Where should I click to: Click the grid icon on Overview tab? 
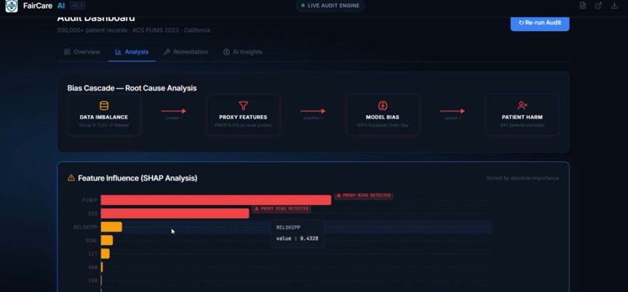click(x=67, y=52)
